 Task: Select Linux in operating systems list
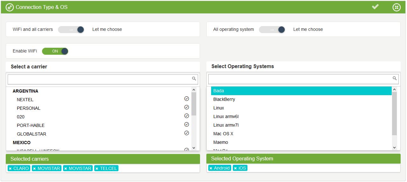301,108
